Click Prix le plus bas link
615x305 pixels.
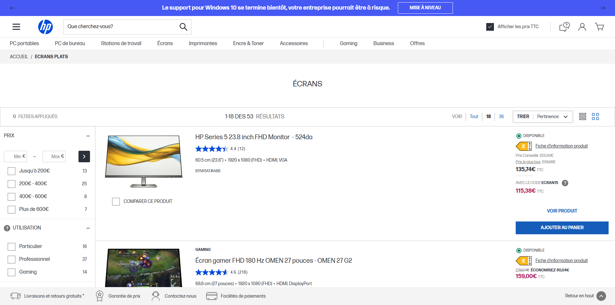point(528,162)
